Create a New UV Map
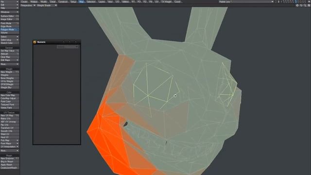This screenshot has height=175, width=311. [10, 116]
